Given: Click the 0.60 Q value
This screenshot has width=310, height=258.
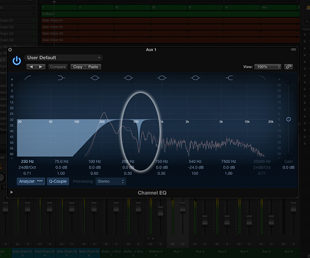Looking at the screenshot, I should (95, 173).
